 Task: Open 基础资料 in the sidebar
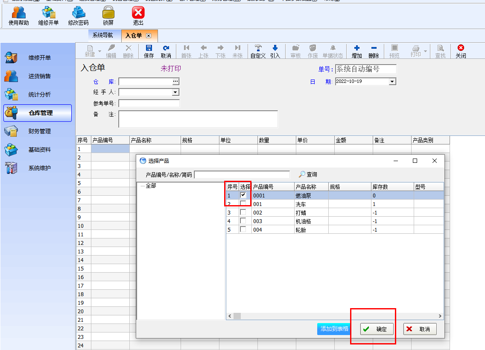click(38, 150)
